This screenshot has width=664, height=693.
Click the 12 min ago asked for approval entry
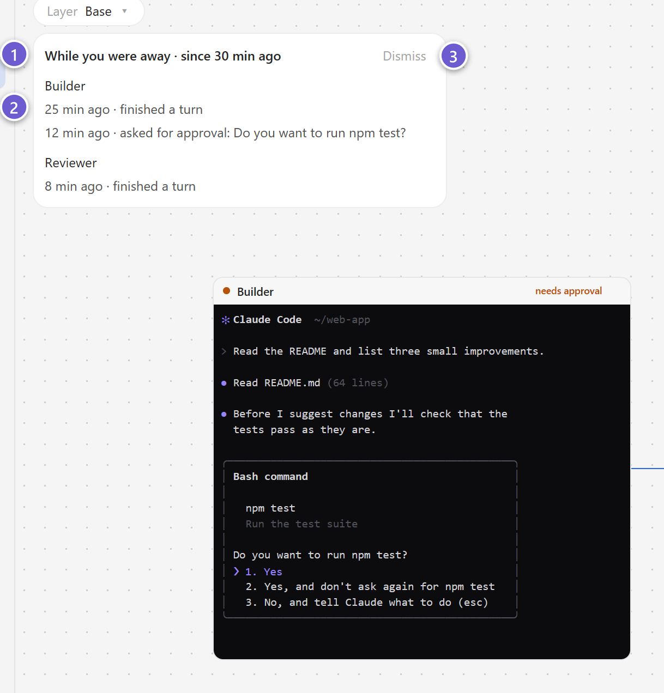pyautogui.click(x=226, y=133)
